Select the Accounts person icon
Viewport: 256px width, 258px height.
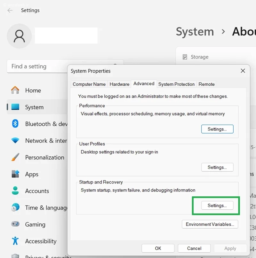[x=15, y=191]
